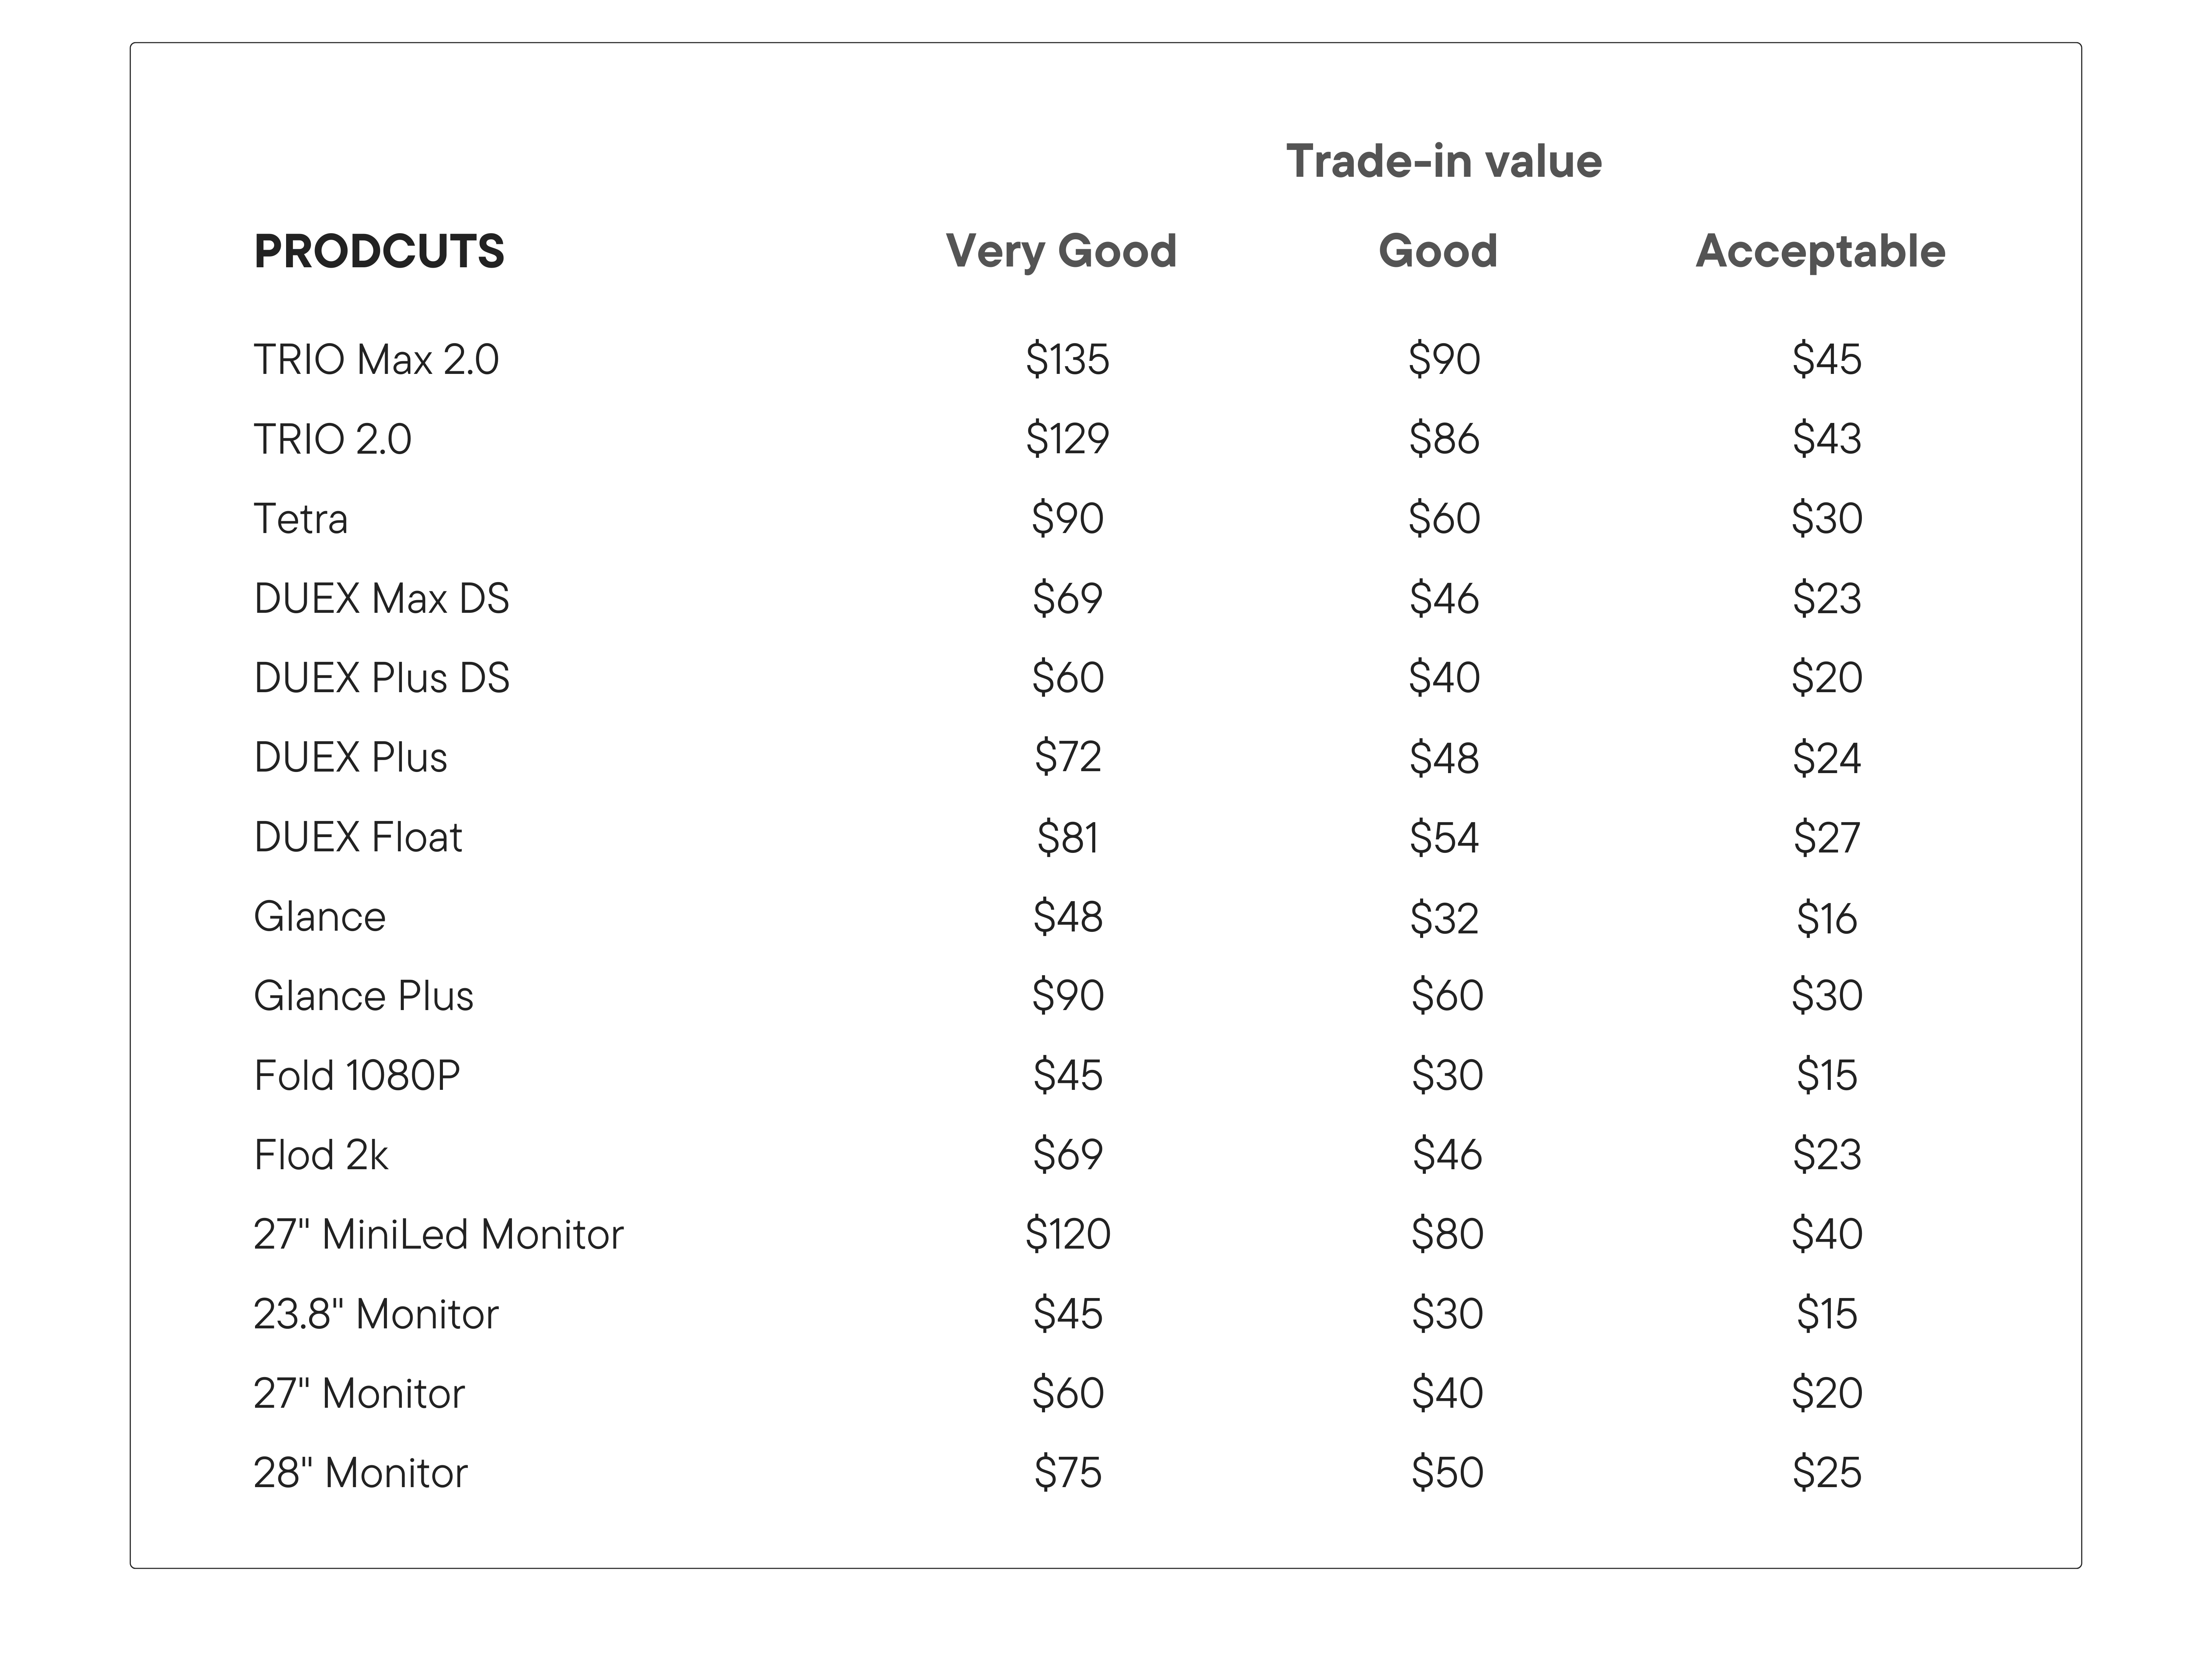
Task: Click the $50 Good value for 28" Monitor
Action: click(x=1446, y=1473)
